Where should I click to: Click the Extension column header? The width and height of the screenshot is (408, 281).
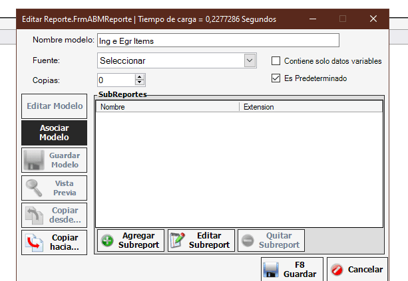point(309,106)
